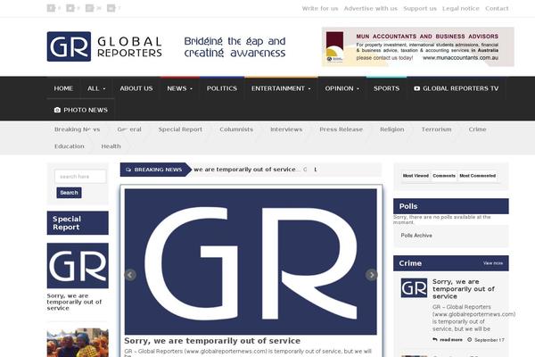Open the Crime section article headline
This screenshot has width=535, height=357.
click(464, 289)
